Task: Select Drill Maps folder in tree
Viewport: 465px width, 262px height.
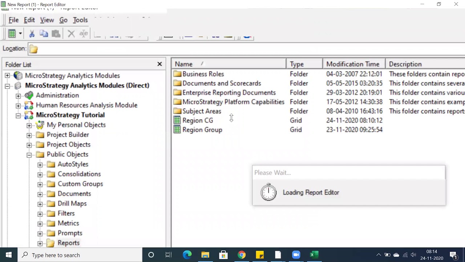Action: pos(72,203)
